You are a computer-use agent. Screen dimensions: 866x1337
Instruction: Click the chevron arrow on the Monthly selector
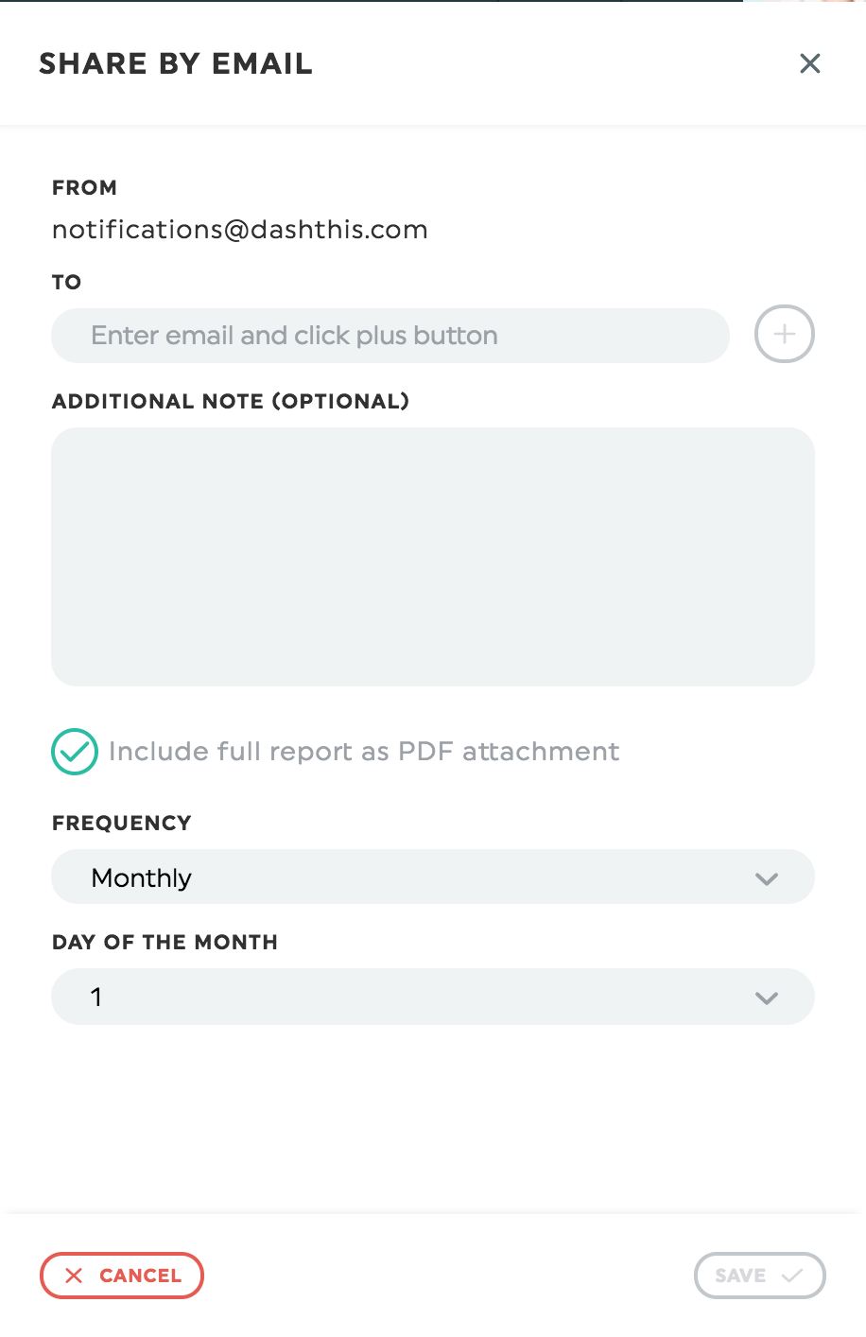tap(767, 878)
